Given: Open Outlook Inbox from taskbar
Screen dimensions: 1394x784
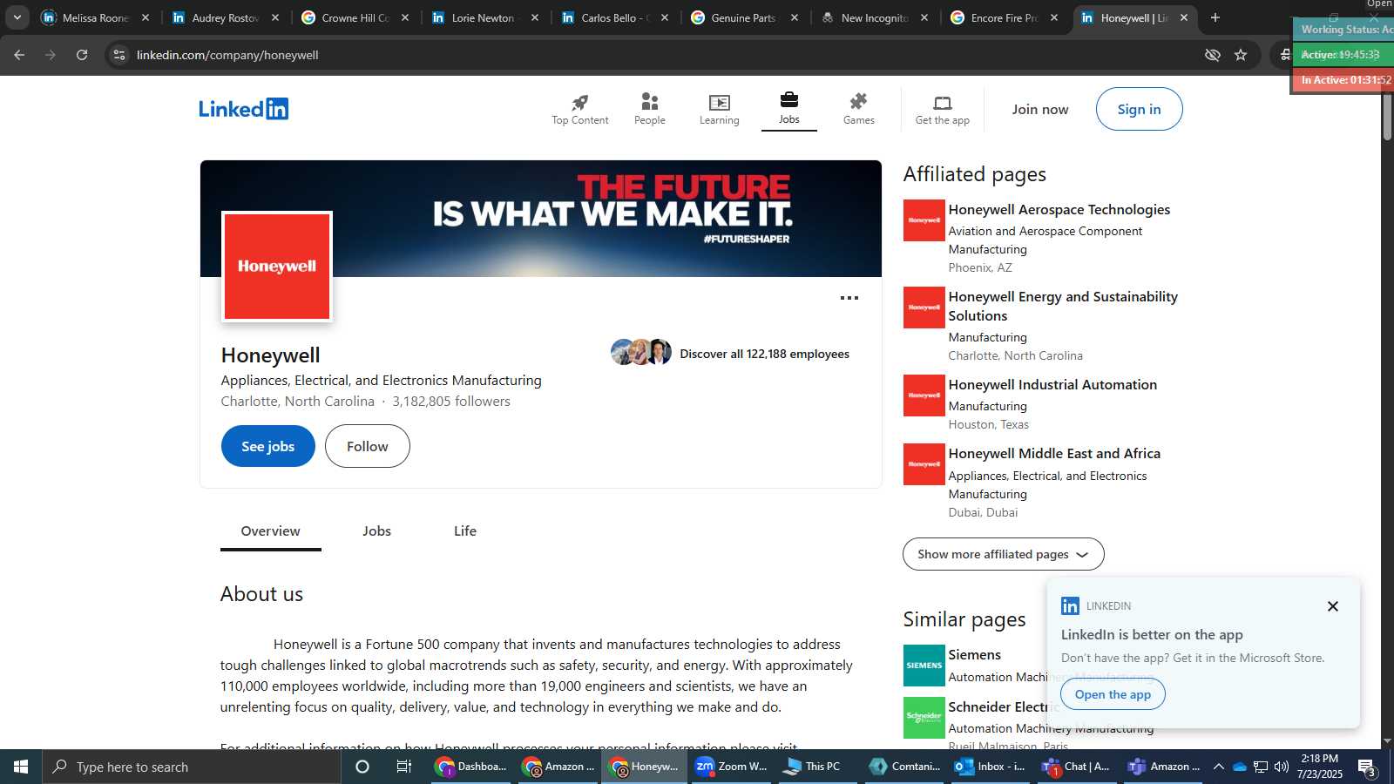Looking at the screenshot, I should tap(991, 767).
